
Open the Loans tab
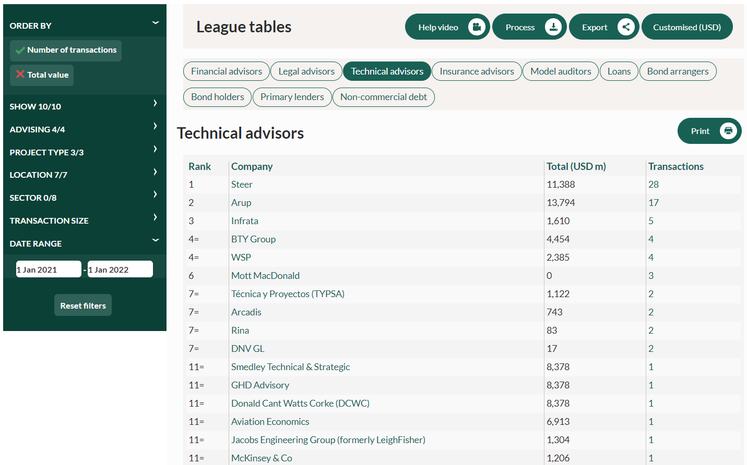[x=619, y=71]
